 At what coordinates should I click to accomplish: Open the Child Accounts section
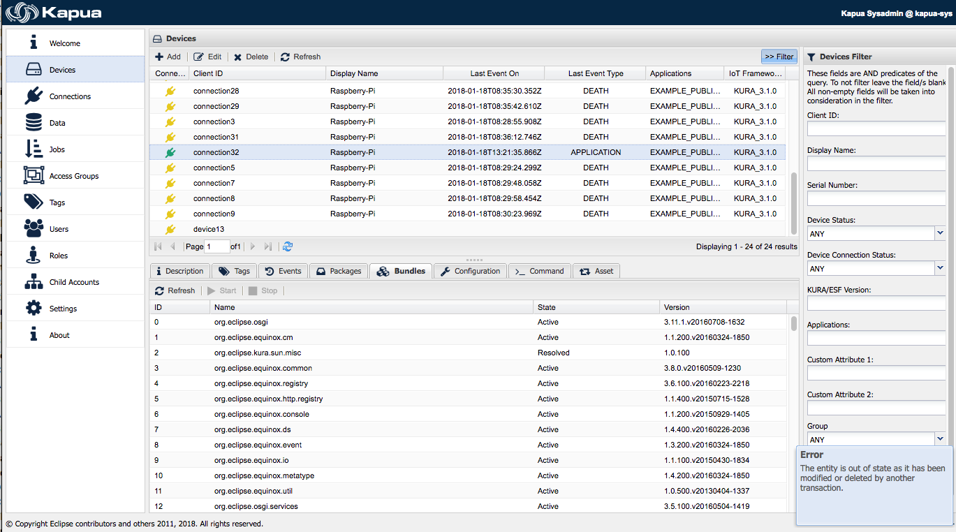pos(73,281)
